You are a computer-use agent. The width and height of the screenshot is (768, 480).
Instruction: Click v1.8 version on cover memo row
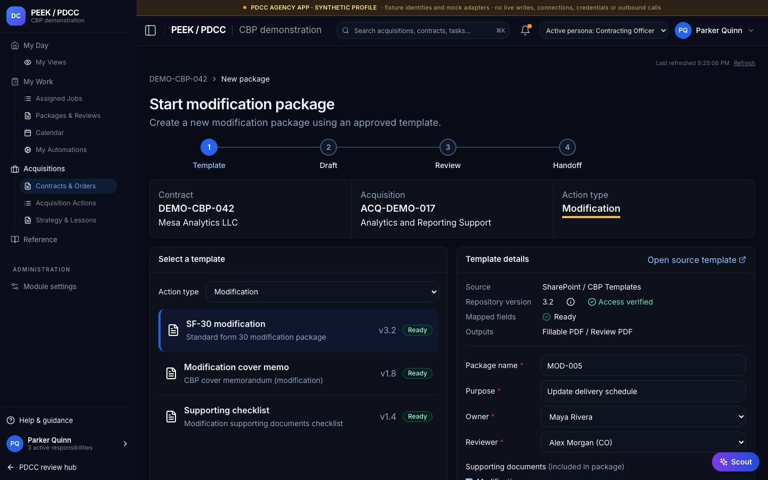click(x=388, y=373)
